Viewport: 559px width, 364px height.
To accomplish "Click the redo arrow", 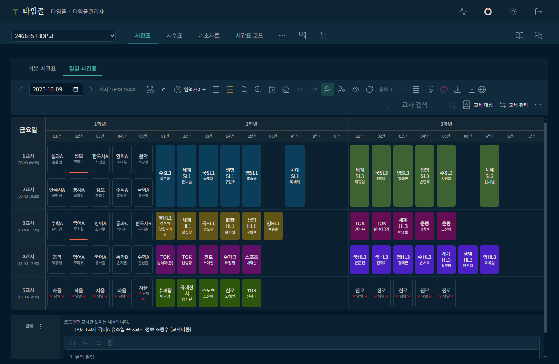I will [x=314, y=89].
